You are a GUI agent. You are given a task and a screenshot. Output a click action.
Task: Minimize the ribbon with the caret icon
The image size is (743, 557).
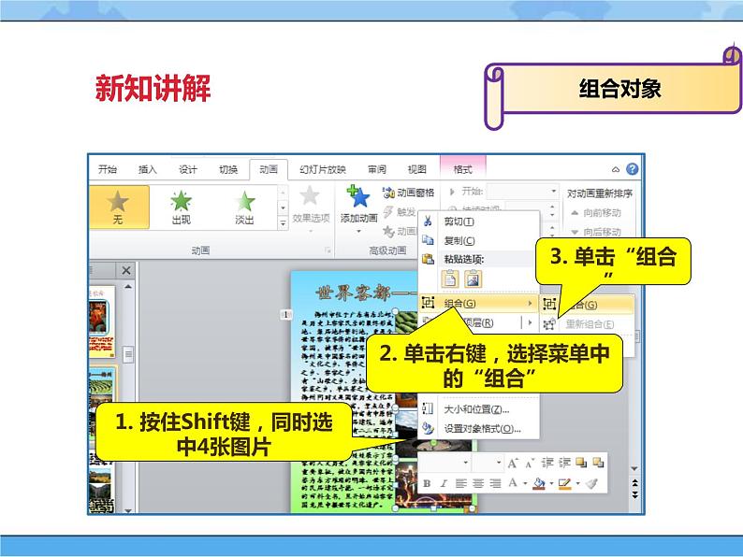(x=616, y=169)
